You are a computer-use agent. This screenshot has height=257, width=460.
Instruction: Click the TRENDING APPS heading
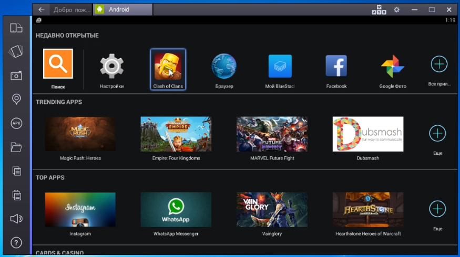click(x=59, y=102)
